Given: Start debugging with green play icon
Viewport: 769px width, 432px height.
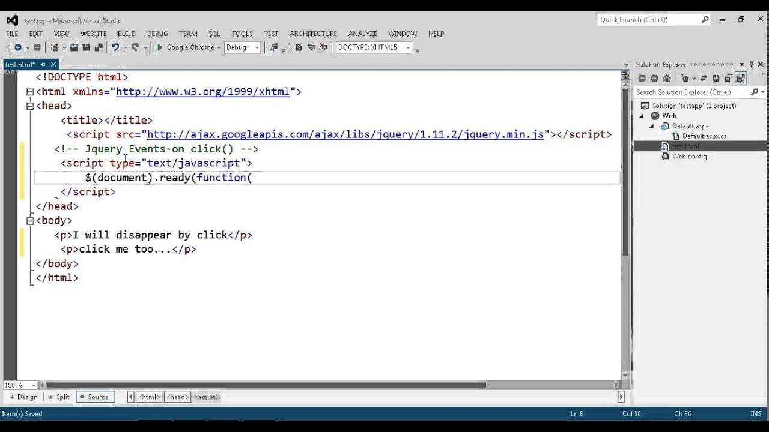Looking at the screenshot, I should coord(159,47).
